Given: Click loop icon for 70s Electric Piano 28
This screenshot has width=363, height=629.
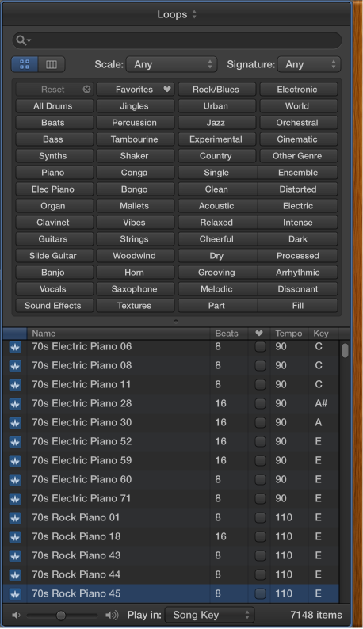Looking at the screenshot, I should click(x=15, y=404).
